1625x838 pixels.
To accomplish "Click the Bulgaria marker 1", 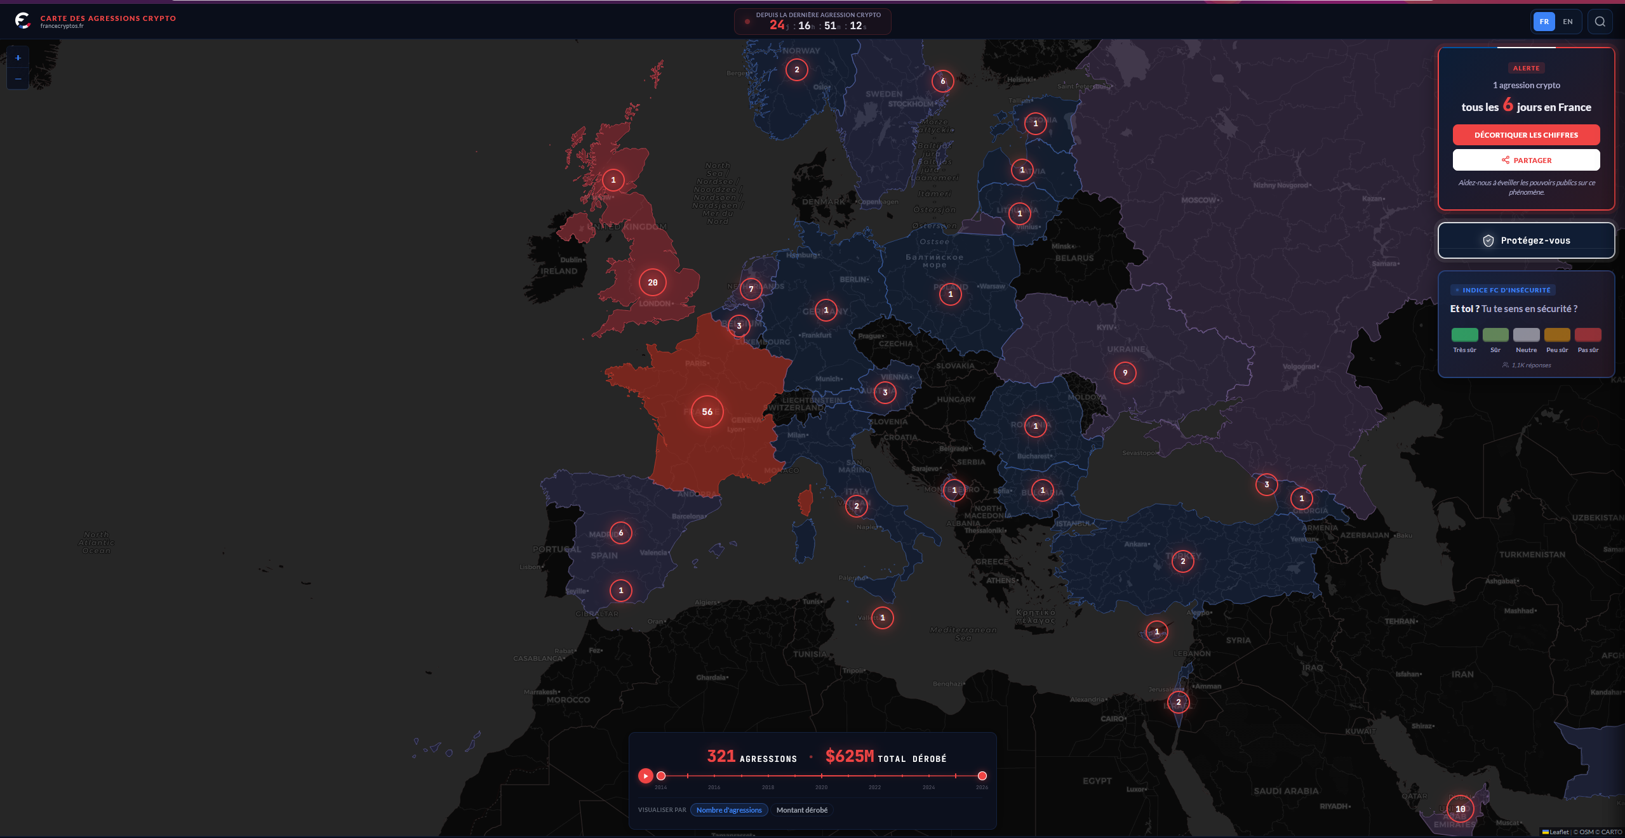I will 1042,490.
